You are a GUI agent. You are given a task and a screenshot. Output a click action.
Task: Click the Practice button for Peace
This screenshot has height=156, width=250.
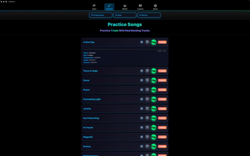[x=162, y=90]
